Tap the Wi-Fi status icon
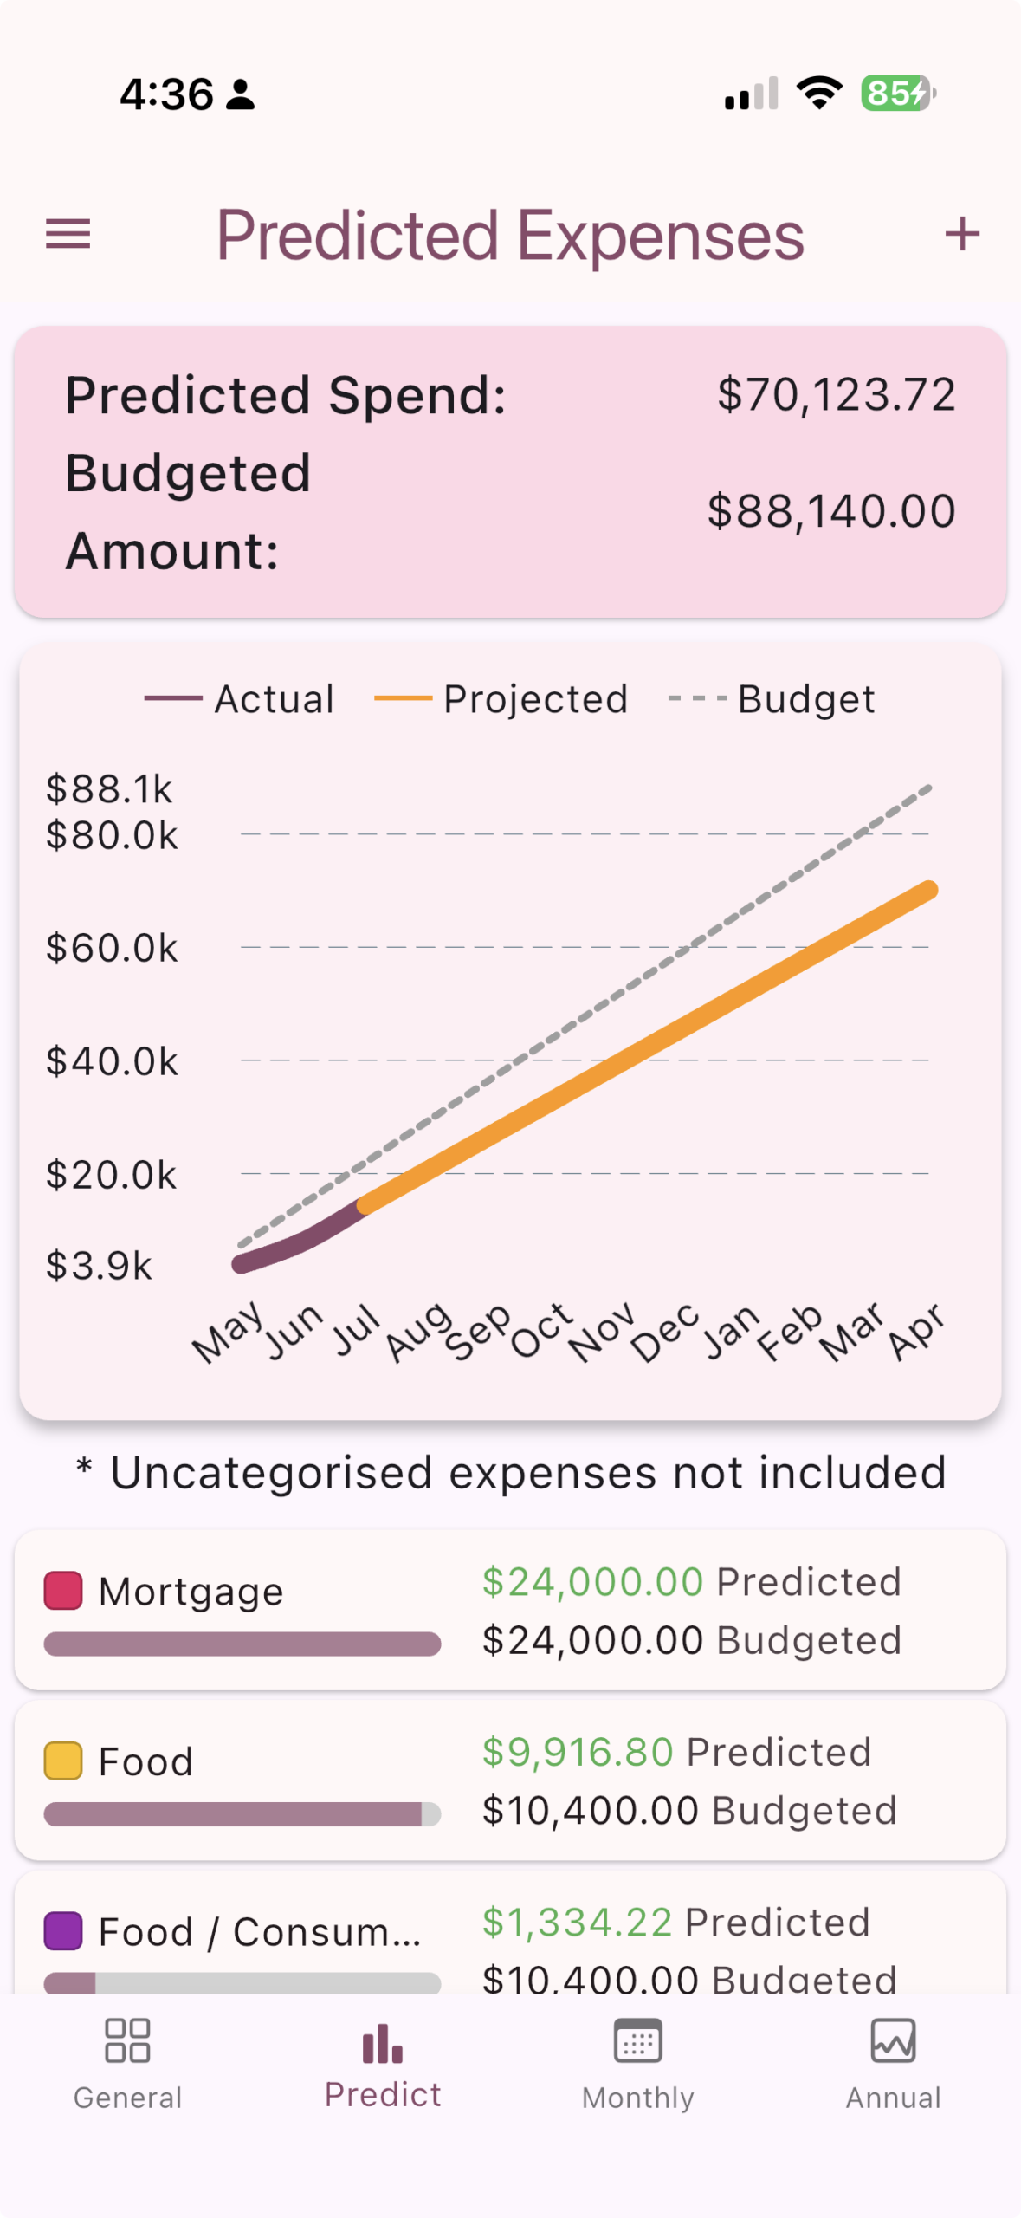1021x2218 pixels. coord(819,93)
